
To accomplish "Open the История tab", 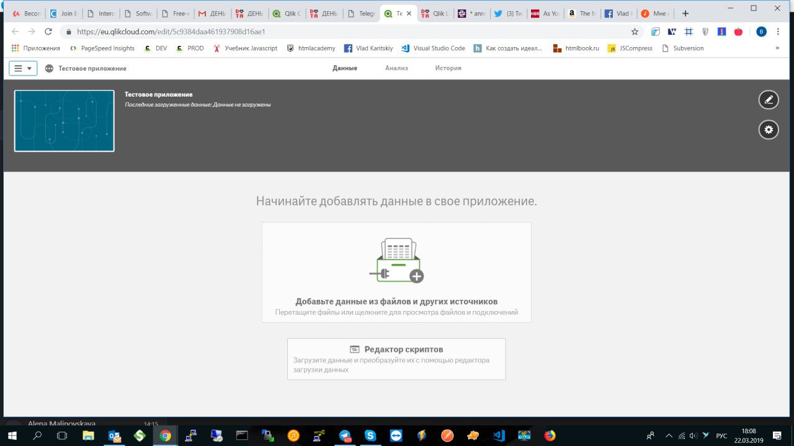I will coord(448,68).
